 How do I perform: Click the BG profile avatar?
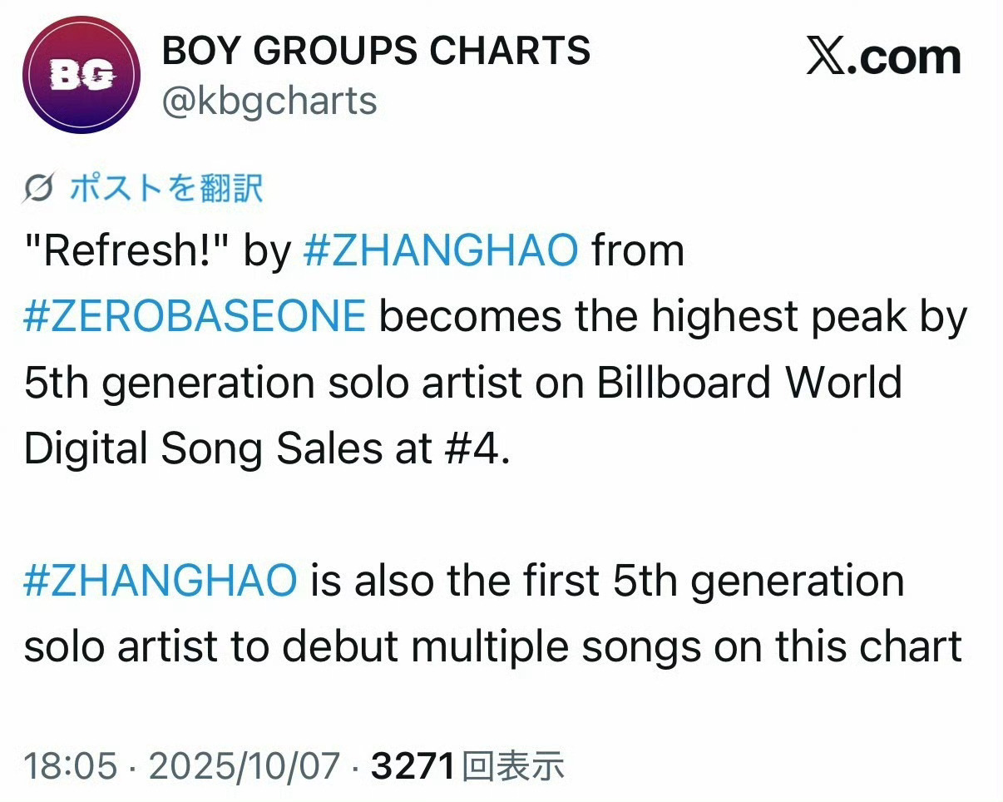(81, 75)
